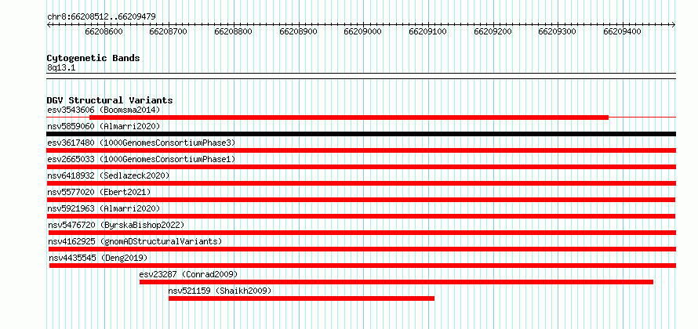Click ruler position 66208700
The width and height of the screenshot is (698, 329).
[x=169, y=31]
